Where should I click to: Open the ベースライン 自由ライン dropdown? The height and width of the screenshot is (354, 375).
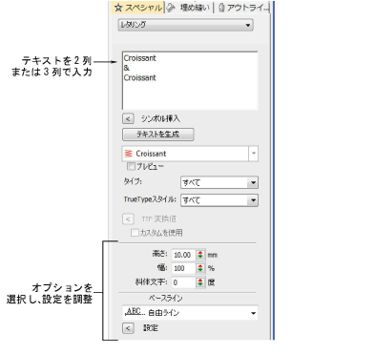[190, 313]
